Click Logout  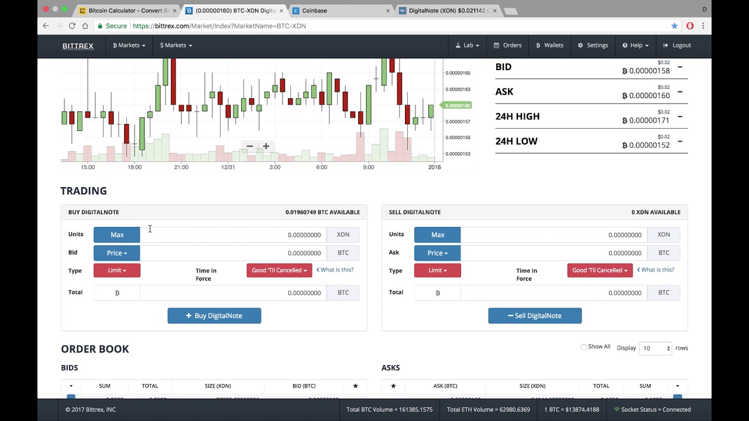[x=677, y=46]
